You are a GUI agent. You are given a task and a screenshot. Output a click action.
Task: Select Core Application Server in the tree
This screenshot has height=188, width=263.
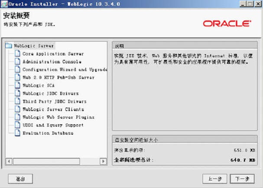point(53,54)
